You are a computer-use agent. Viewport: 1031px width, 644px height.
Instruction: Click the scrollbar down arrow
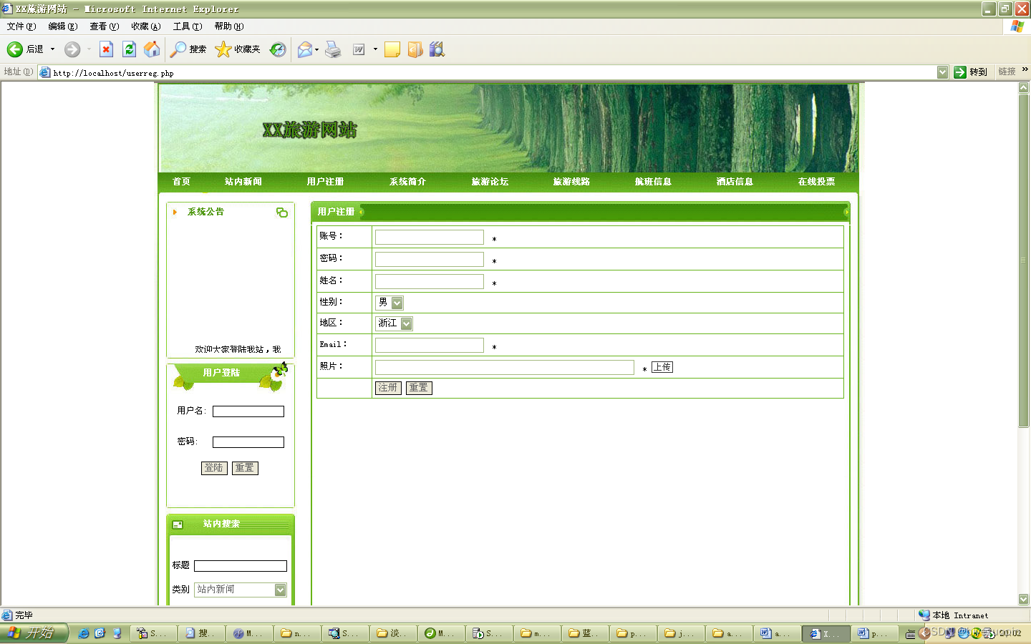coord(1024,599)
